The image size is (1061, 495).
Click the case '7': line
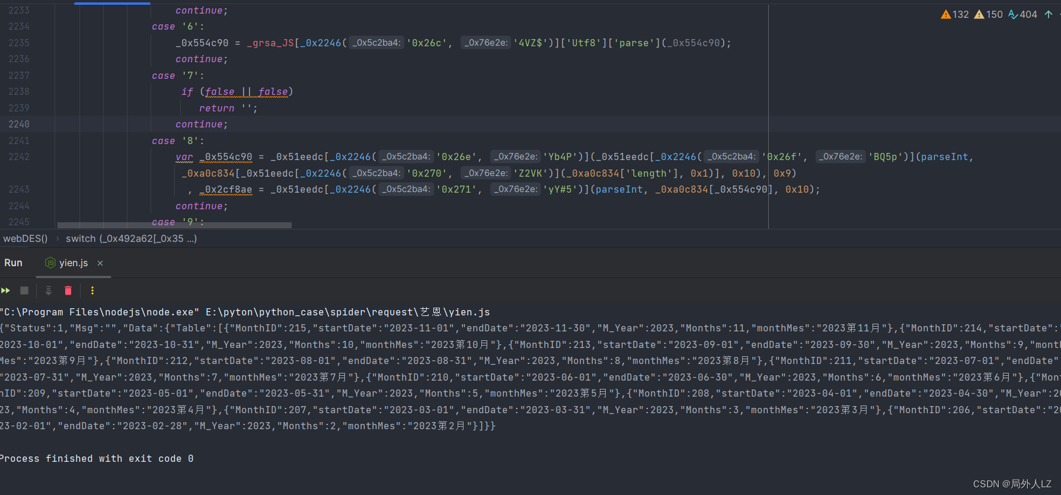178,76
